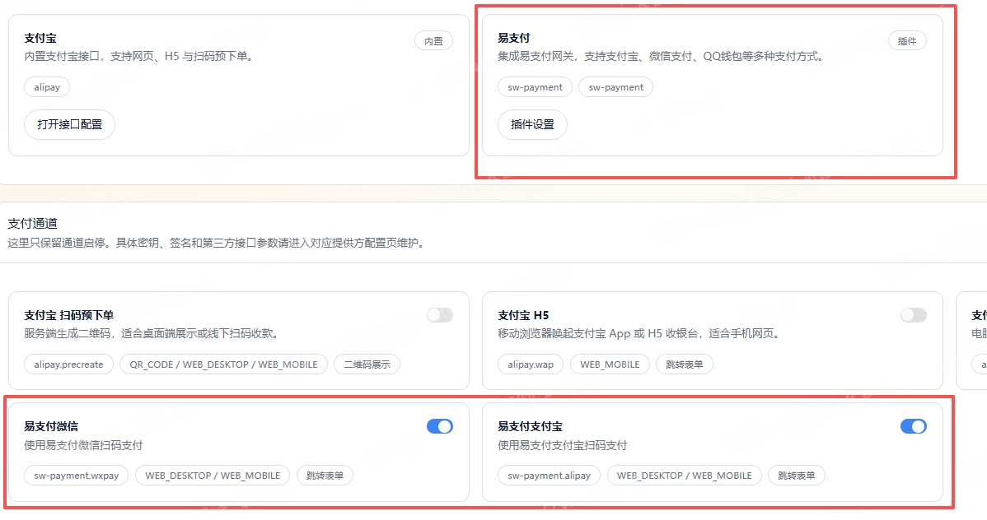The height and width of the screenshot is (520, 987).
Task: Enable the 支付宝 扫码预下单 channel switch
Action: point(439,315)
